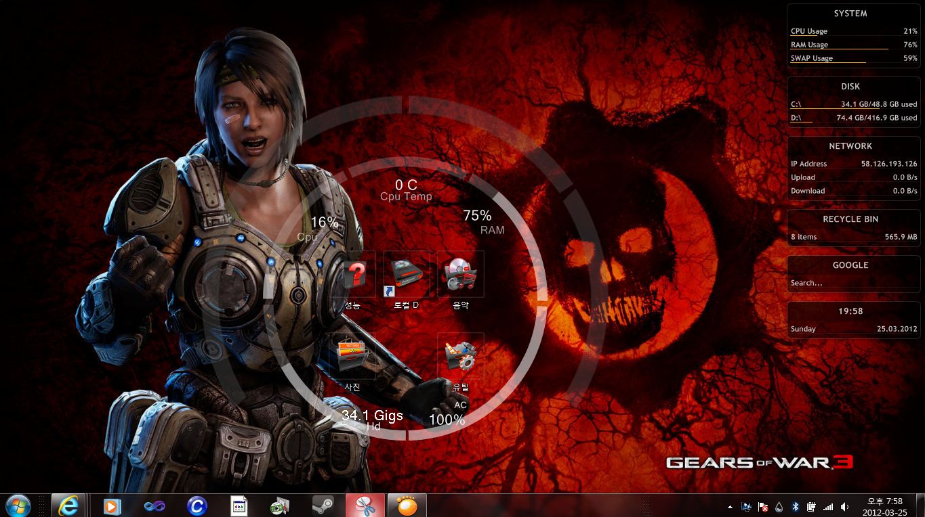The width and height of the screenshot is (925, 517).
Task: Switch to the Snipping Tool taskbar button
Action: 365,505
